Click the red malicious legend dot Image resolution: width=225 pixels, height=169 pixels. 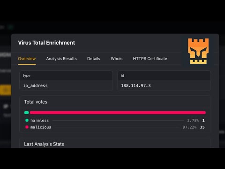(x=27, y=127)
